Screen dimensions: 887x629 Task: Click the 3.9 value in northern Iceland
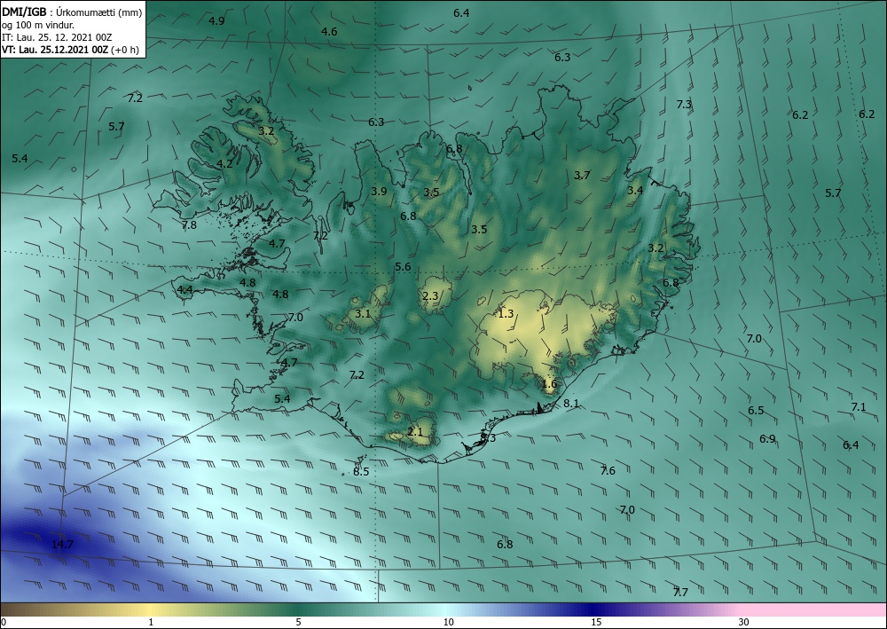pos(379,192)
